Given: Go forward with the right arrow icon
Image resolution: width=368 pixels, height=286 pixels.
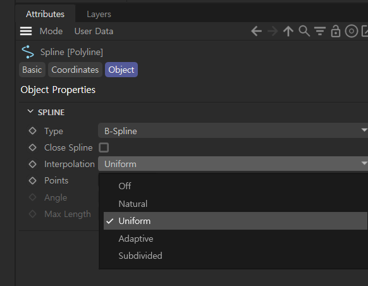Looking at the screenshot, I should pyautogui.click(x=273, y=31).
